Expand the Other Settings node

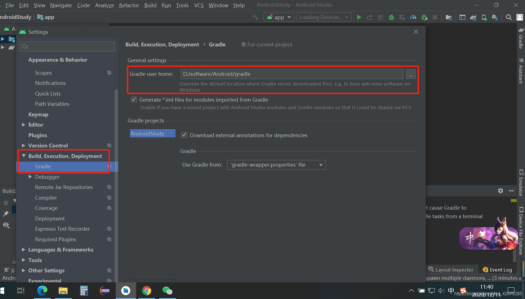(23, 270)
